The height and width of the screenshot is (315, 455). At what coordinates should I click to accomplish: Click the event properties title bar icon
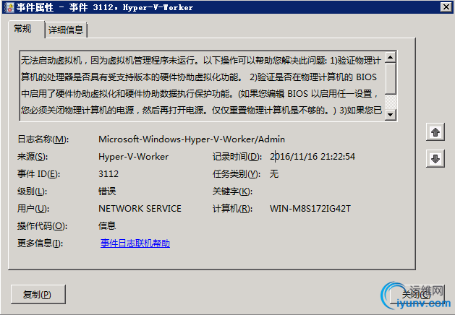point(9,7)
